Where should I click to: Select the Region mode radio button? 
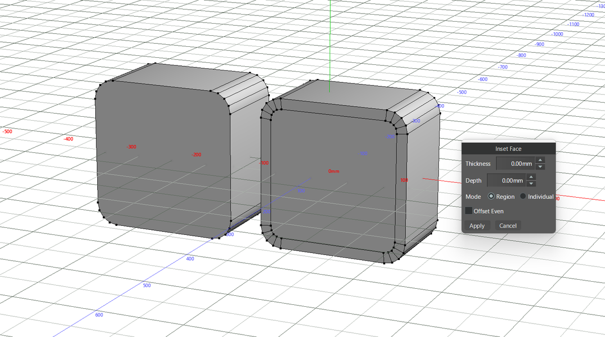pos(491,197)
